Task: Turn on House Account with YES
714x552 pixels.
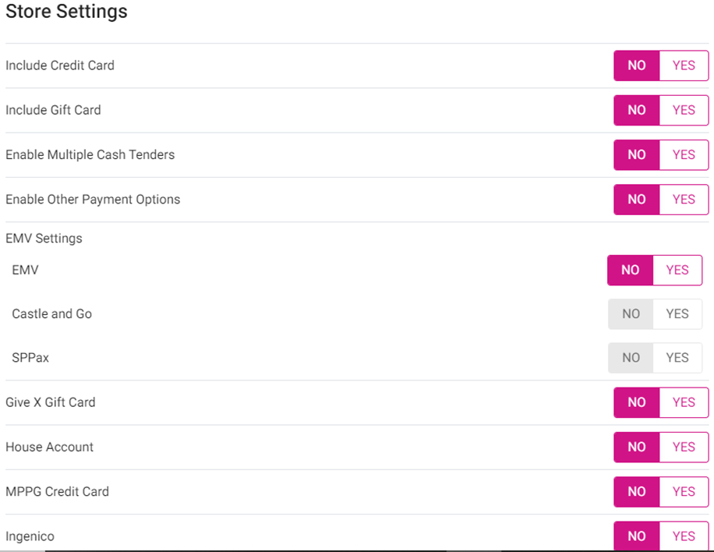Action: pyautogui.click(x=684, y=447)
